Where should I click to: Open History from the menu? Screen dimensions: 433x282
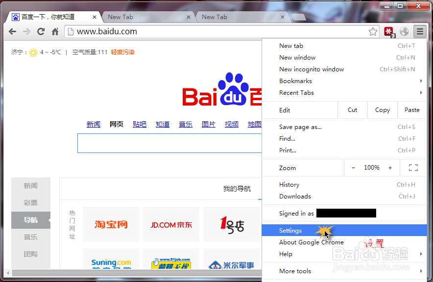tap(344, 184)
